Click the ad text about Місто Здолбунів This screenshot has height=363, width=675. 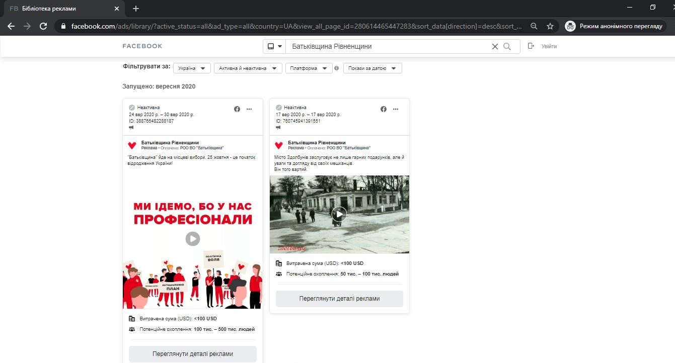coord(339,163)
